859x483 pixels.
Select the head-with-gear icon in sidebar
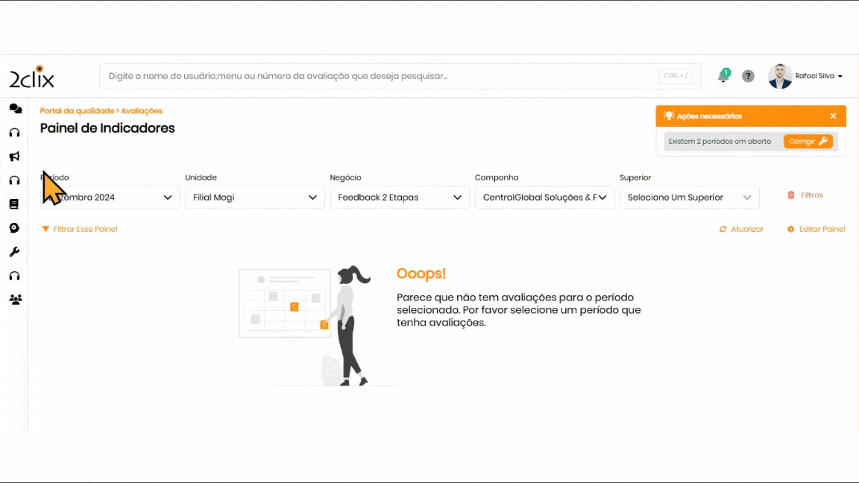[x=14, y=228]
